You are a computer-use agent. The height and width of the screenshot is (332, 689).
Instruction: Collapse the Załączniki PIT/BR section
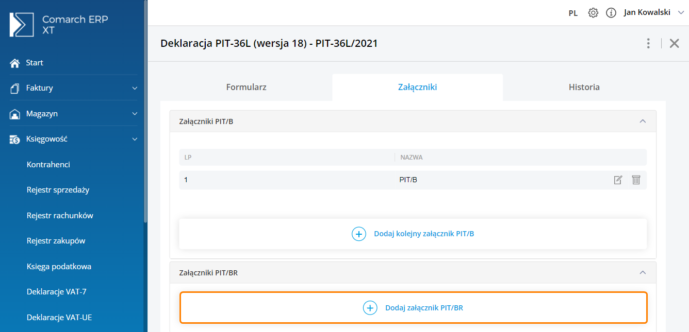[643, 273]
